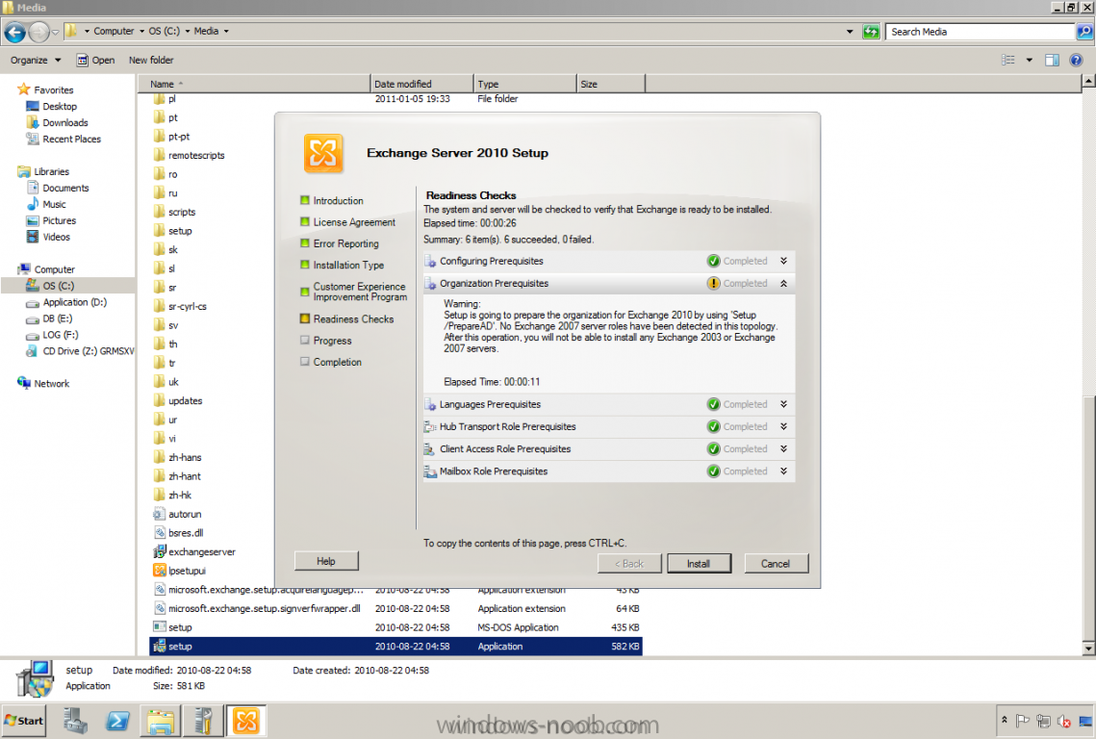The image size is (1096, 739).
Task: Click the Mailbox Role Prerequisites icon
Action: (x=430, y=471)
